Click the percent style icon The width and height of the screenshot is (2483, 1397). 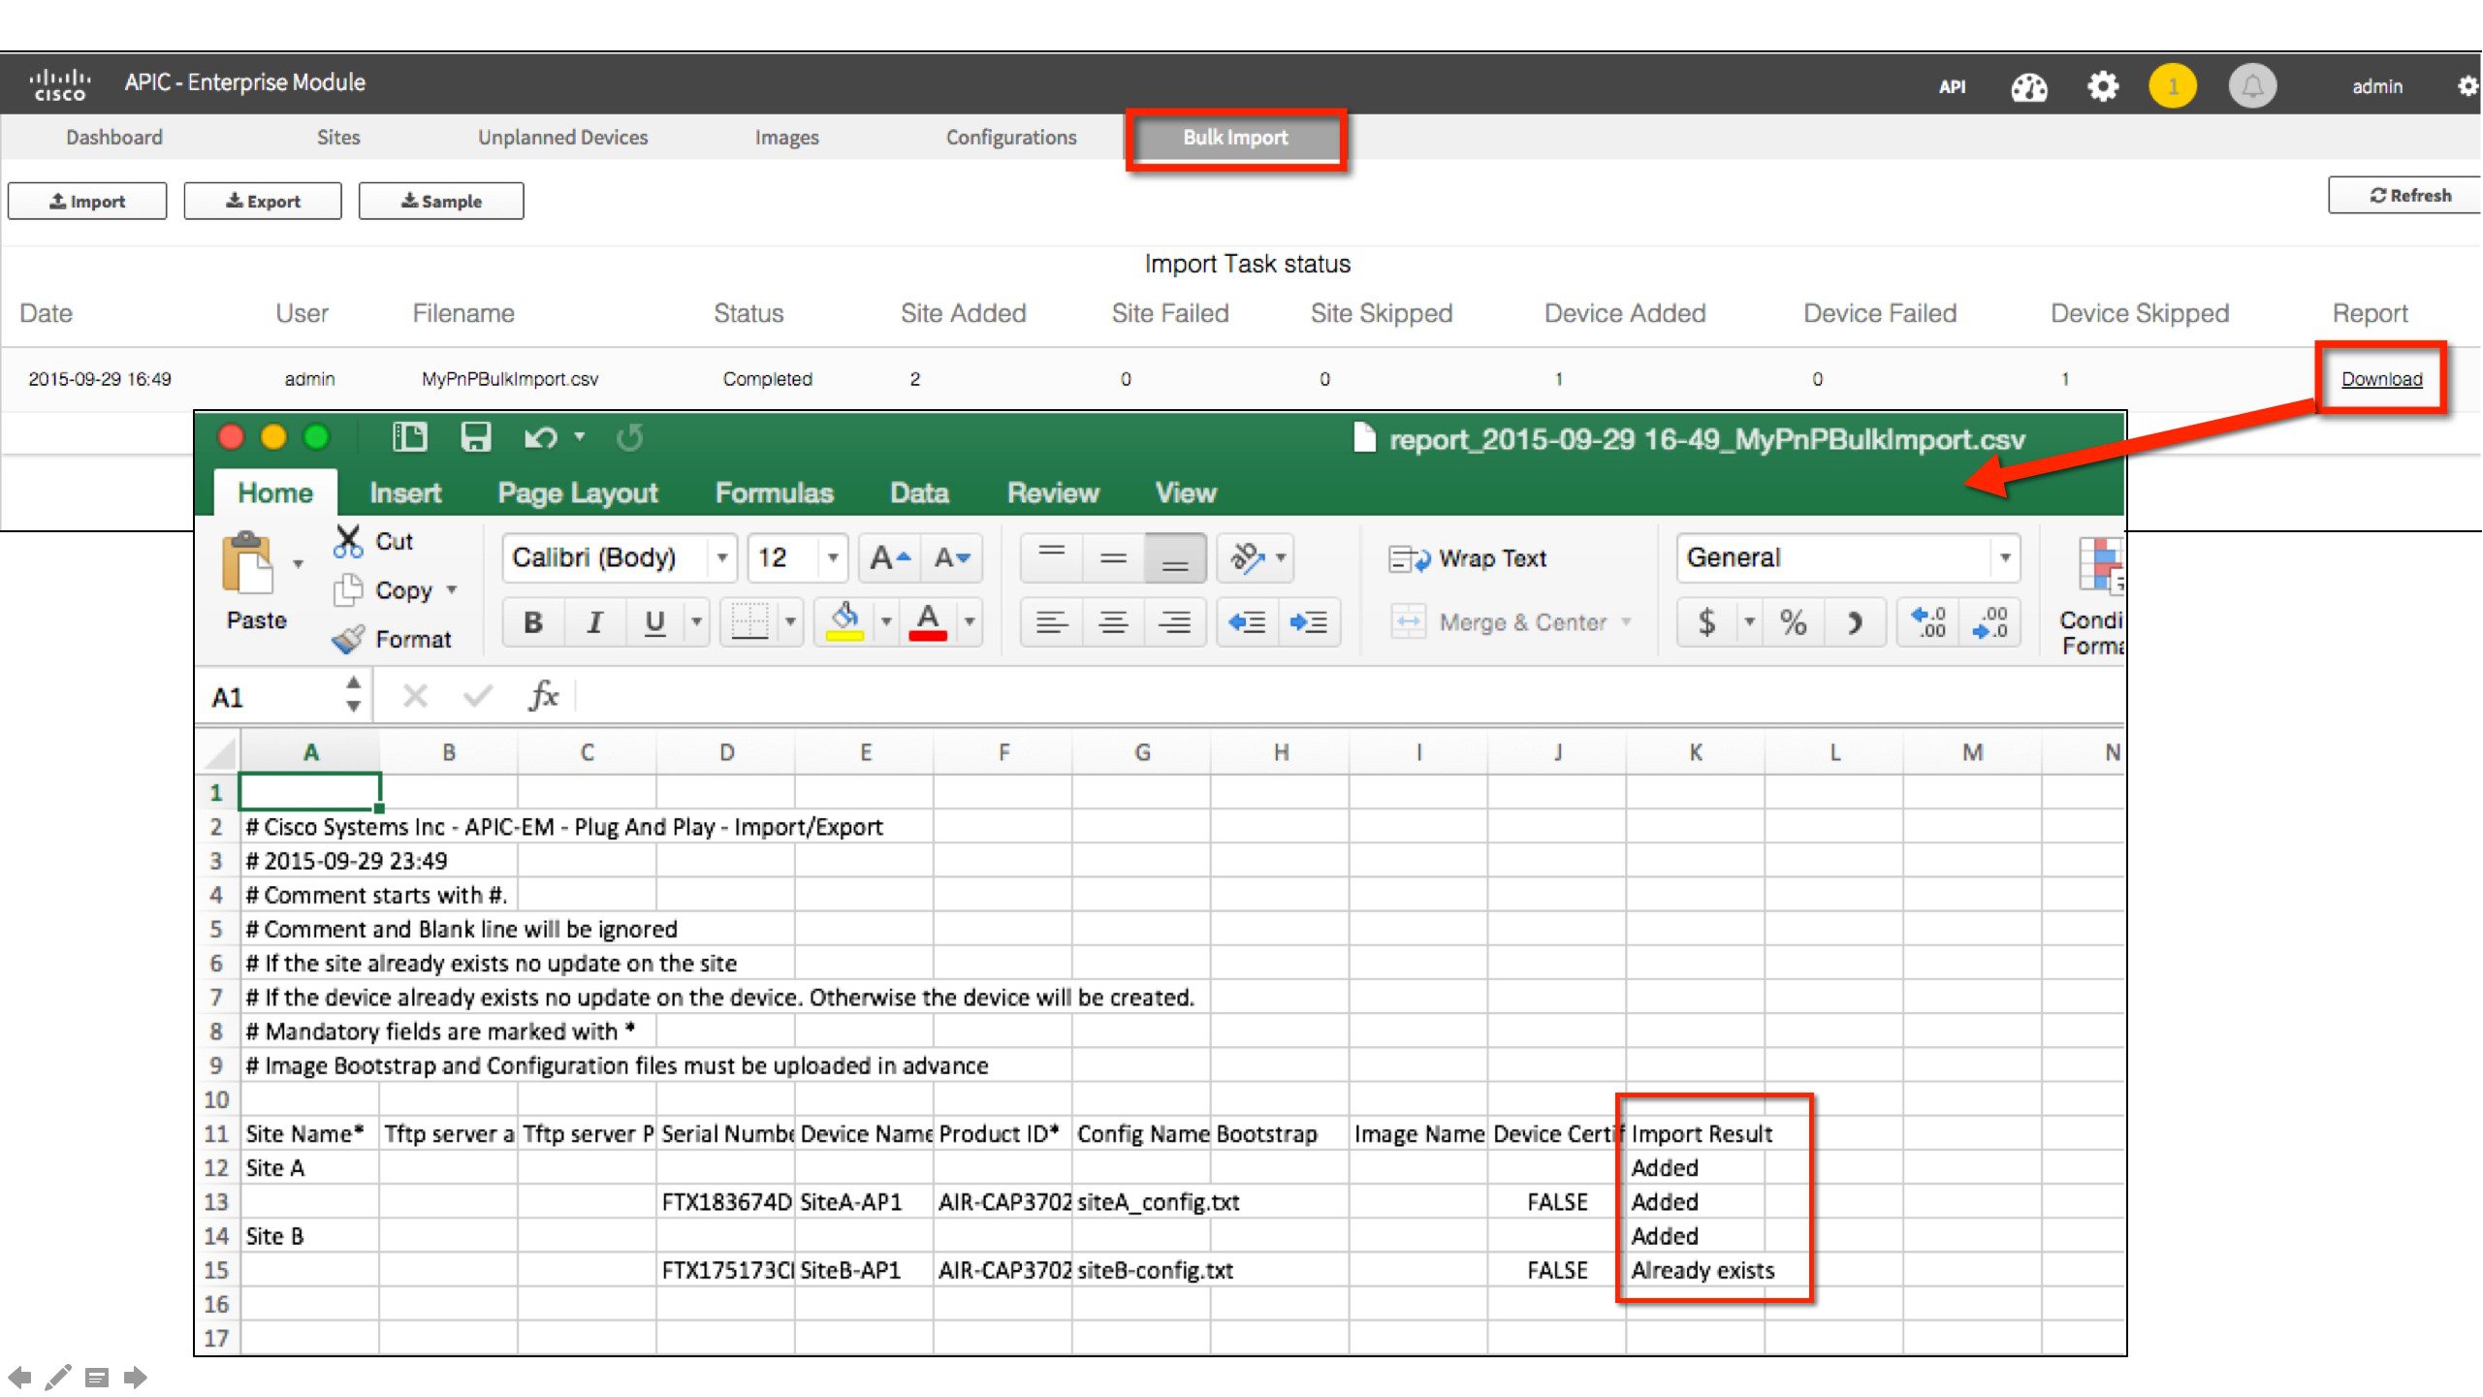1794,622
